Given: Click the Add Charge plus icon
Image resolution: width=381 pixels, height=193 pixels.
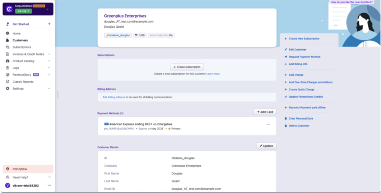Looking at the screenshot, I should pos(286,75).
